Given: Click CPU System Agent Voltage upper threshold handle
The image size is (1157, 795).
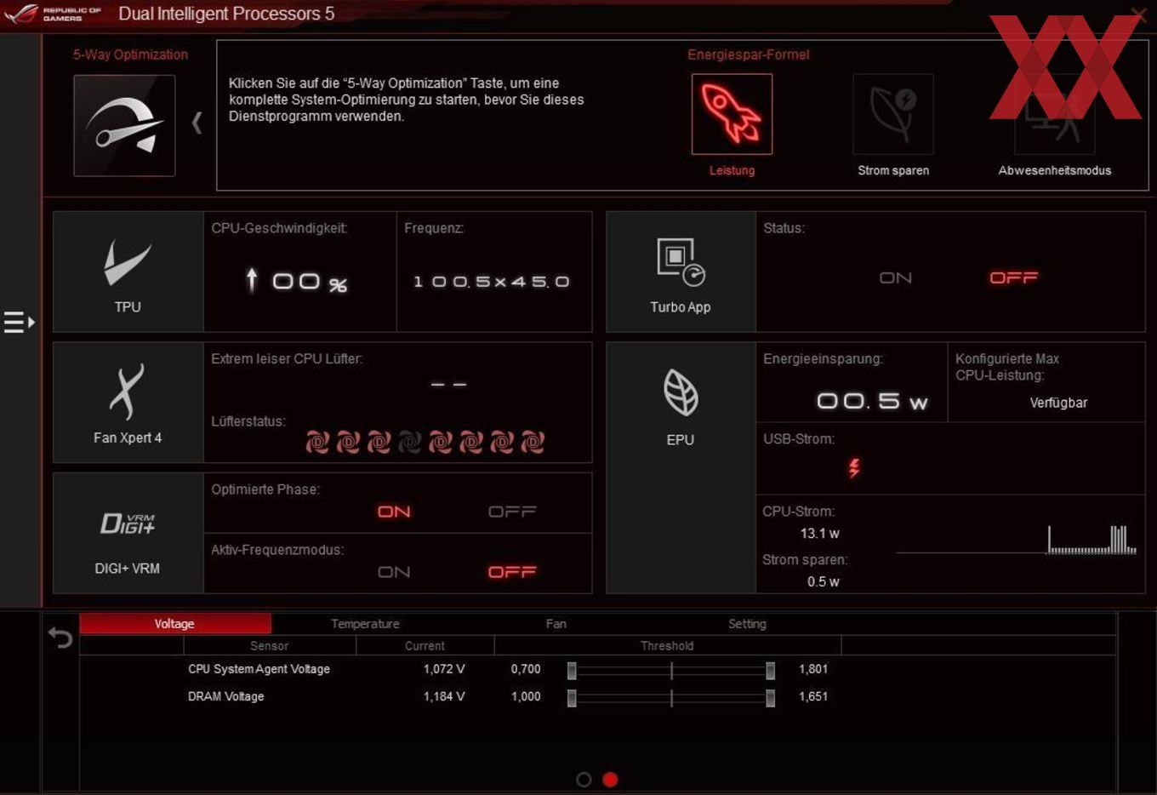Looking at the screenshot, I should pyautogui.click(x=770, y=671).
